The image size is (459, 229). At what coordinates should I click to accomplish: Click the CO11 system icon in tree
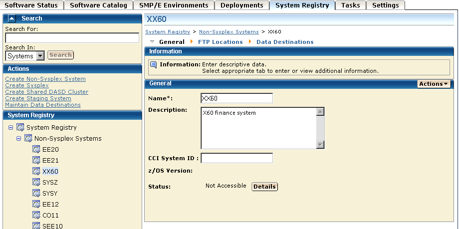coord(36,215)
